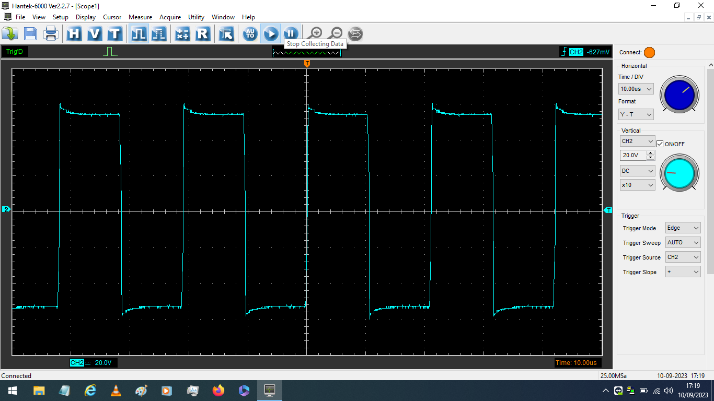Activate the cursor measurement toolbar icon
This screenshot has width=714, height=401.
[x=226, y=34]
